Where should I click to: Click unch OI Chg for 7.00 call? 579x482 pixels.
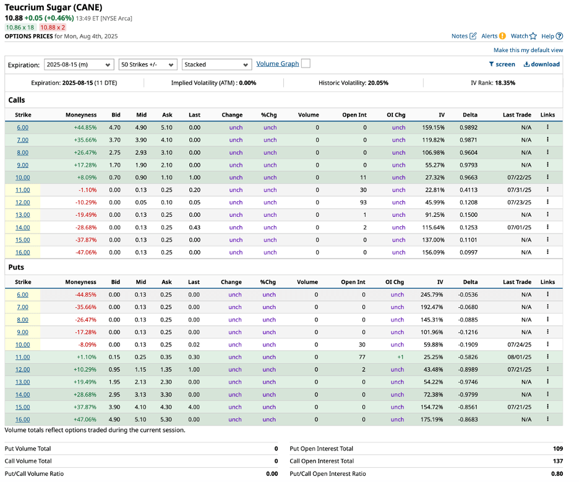click(x=398, y=140)
